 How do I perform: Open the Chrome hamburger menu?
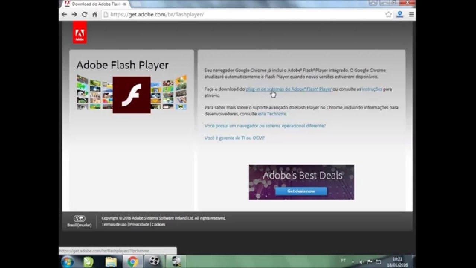pyautogui.click(x=411, y=15)
